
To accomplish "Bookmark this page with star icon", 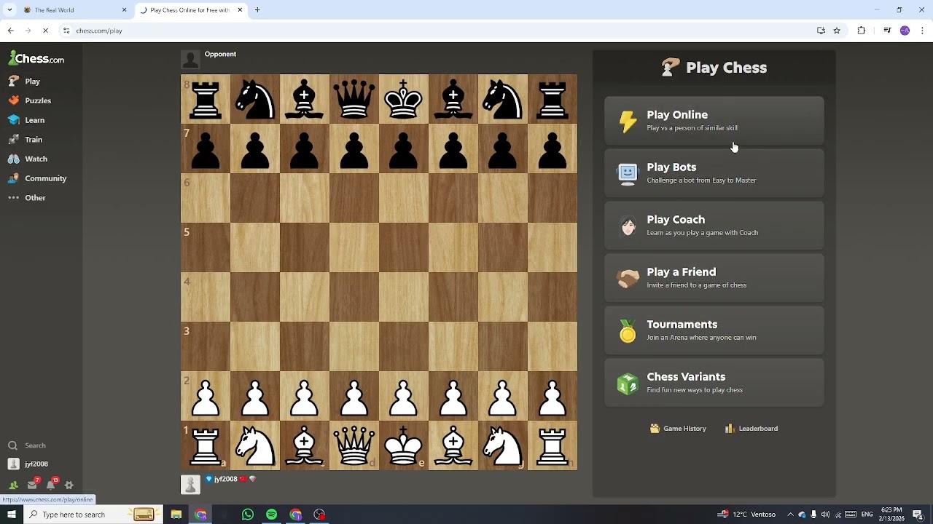I will click(x=837, y=31).
